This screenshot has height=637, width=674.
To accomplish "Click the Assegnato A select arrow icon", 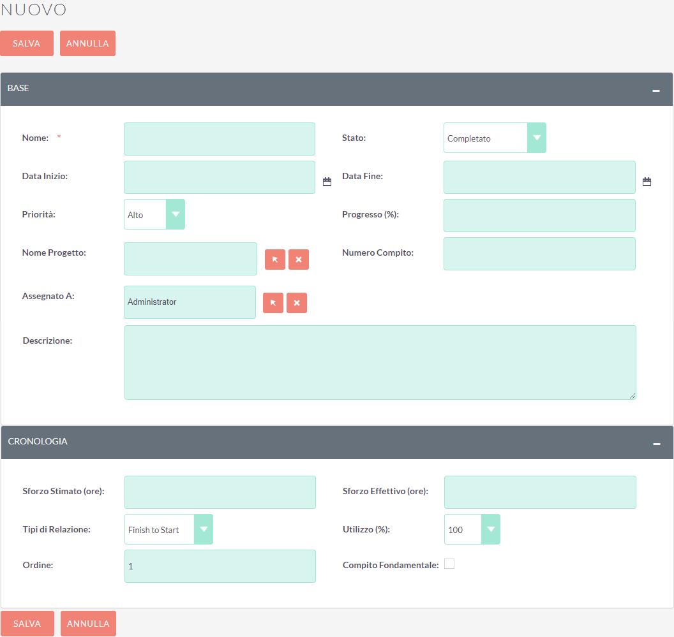I will tap(273, 303).
